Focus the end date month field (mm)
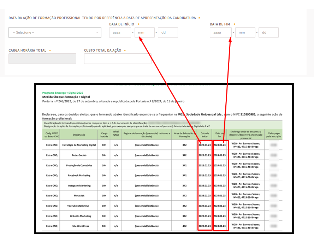 [x=245, y=32]
